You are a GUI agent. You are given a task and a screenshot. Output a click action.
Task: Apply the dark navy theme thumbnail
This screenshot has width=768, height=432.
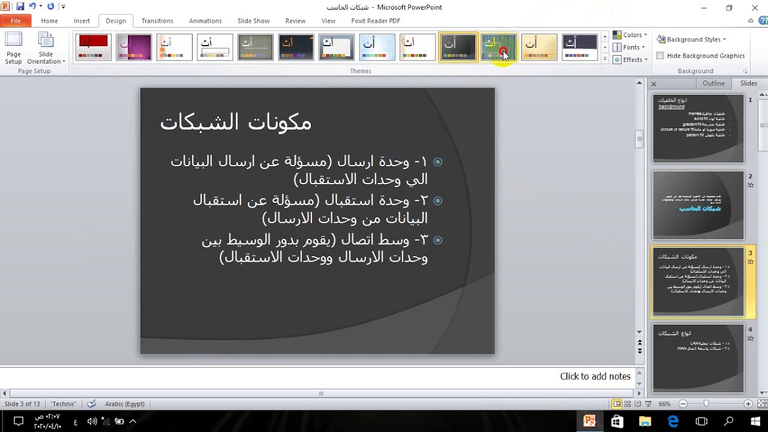click(x=580, y=47)
